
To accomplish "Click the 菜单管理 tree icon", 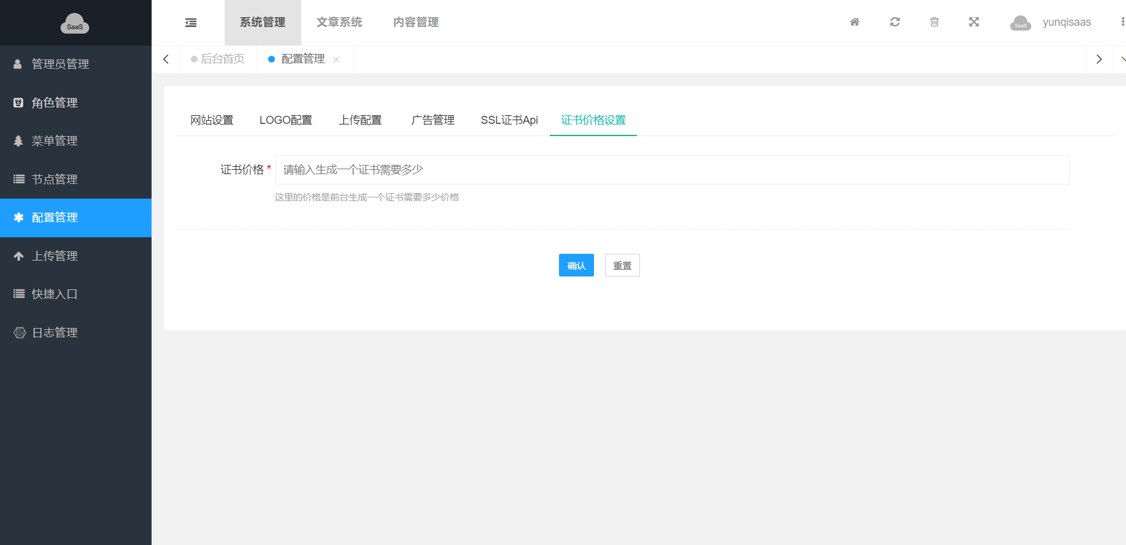I will pyautogui.click(x=18, y=141).
